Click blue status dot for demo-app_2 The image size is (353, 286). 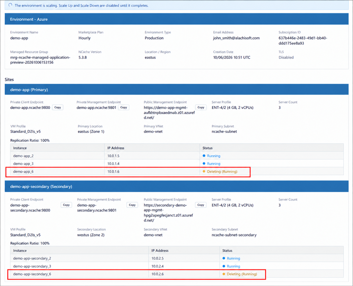[204, 156]
